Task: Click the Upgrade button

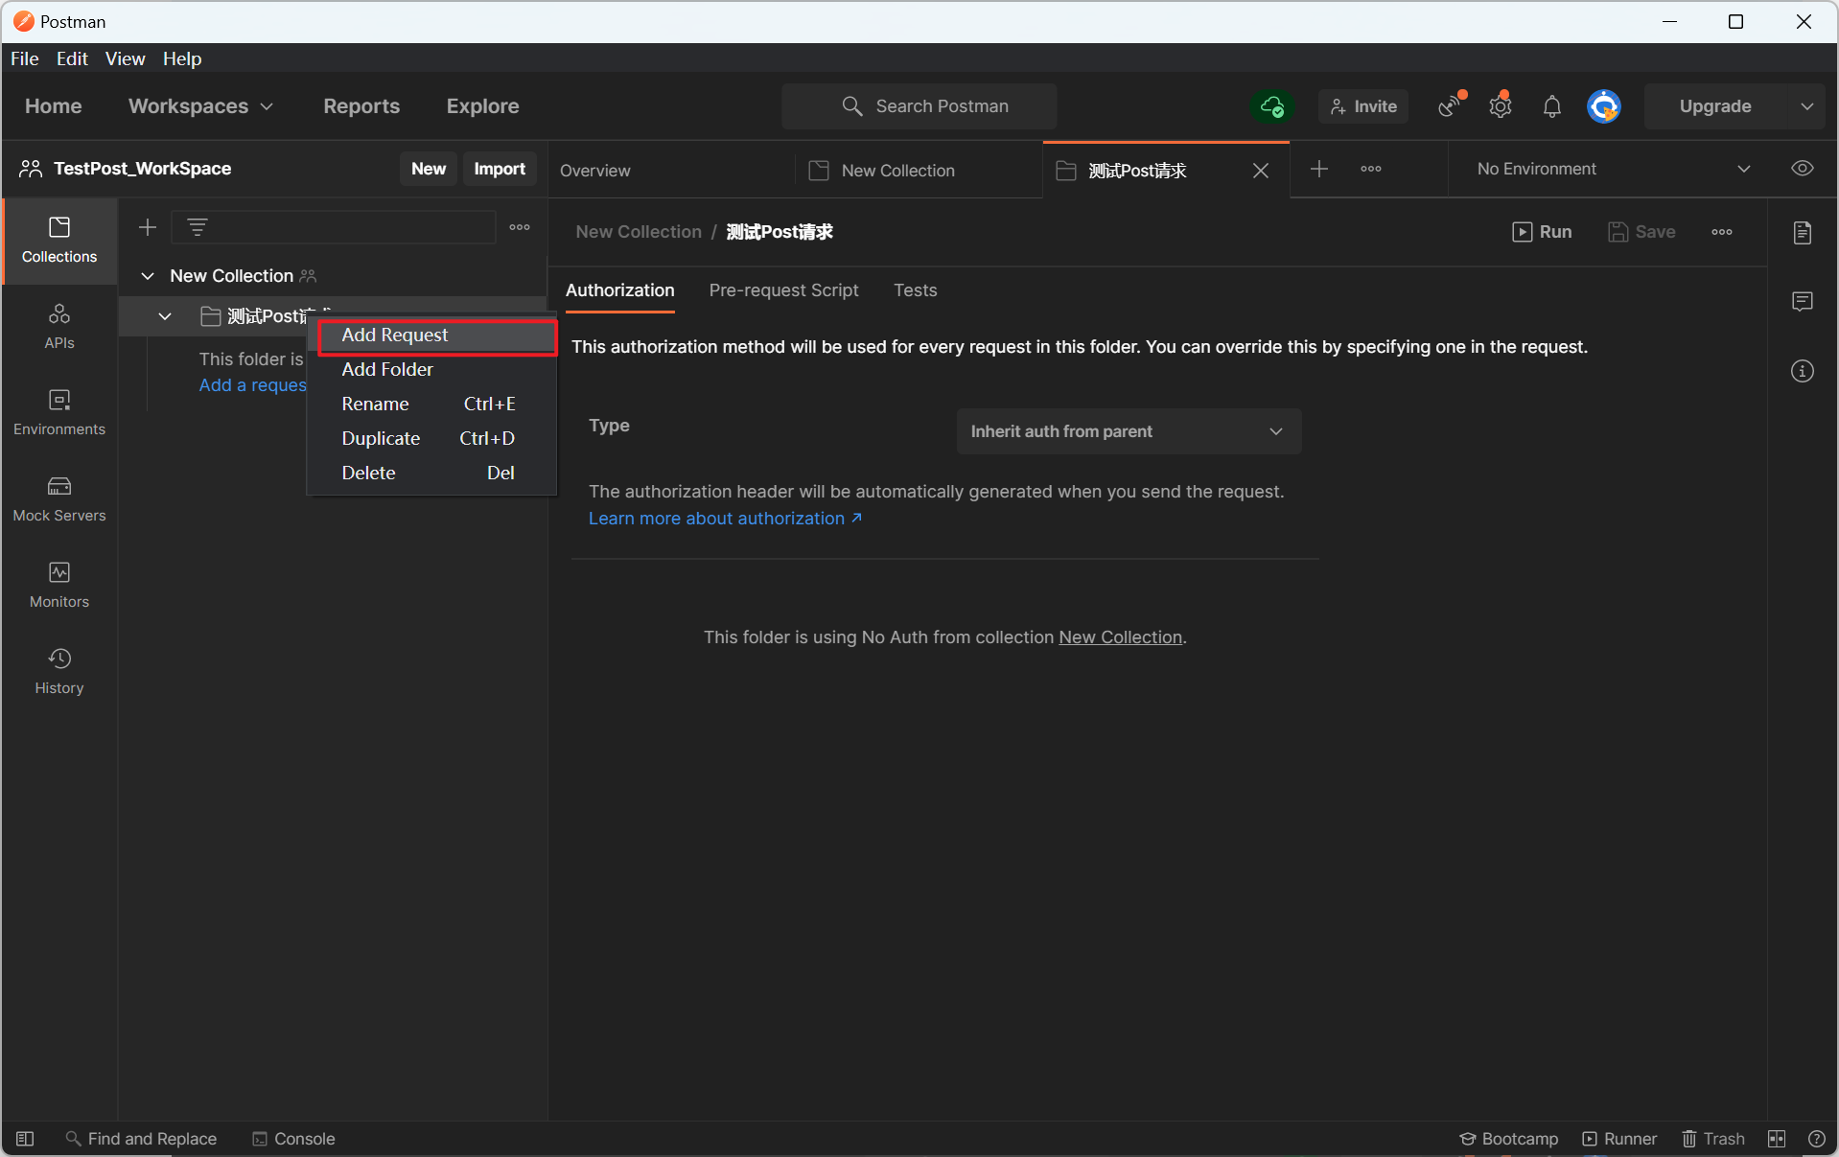Action: (1715, 106)
